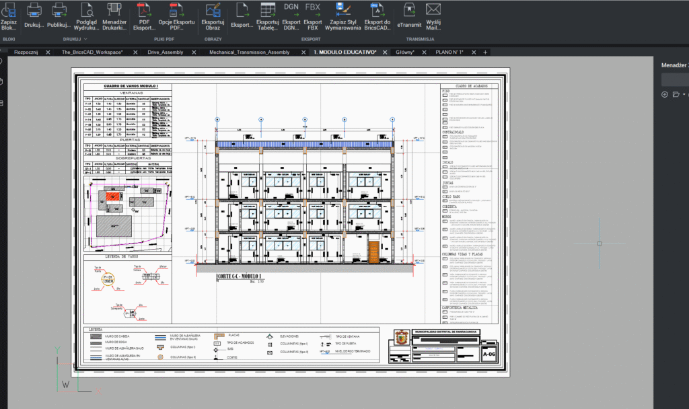Click the Zapisz Blok ribbon icon
The image size is (689, 409).
point(9,10)
